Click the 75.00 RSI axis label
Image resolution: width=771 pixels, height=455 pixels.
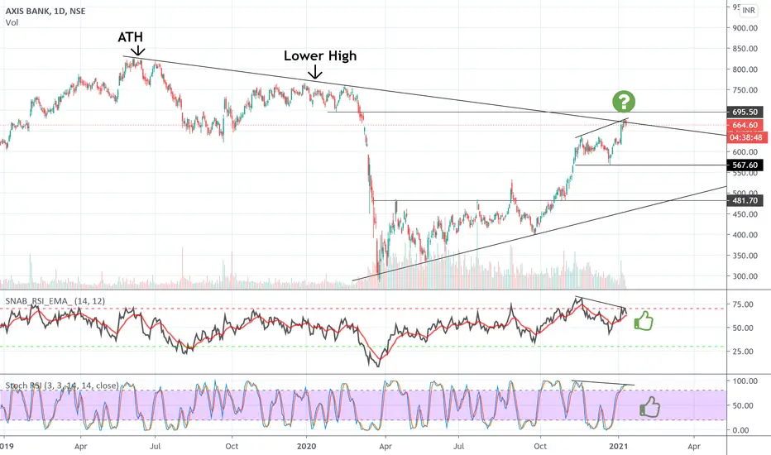tap(743, 304)
